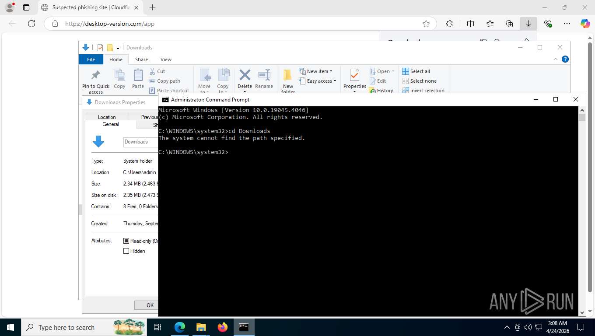595x336 pixels.
Task: Toggle Edge split screen icon
Action: 470,24
